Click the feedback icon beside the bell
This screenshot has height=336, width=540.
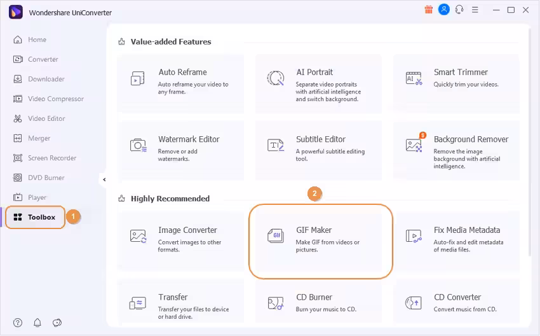pos(57,323)
